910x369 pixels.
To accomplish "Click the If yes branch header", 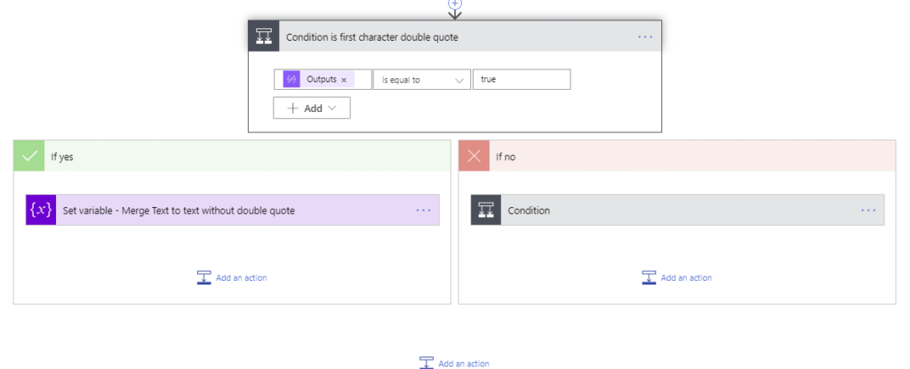I will (232, 156).
